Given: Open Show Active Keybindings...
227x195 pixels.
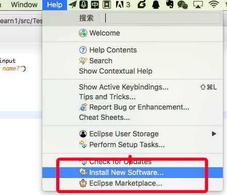Looking at the screenshot, I should click(133, 87).
